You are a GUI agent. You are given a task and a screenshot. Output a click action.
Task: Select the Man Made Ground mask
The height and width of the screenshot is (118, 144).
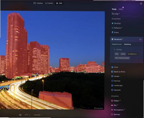[x=122, y=58]
